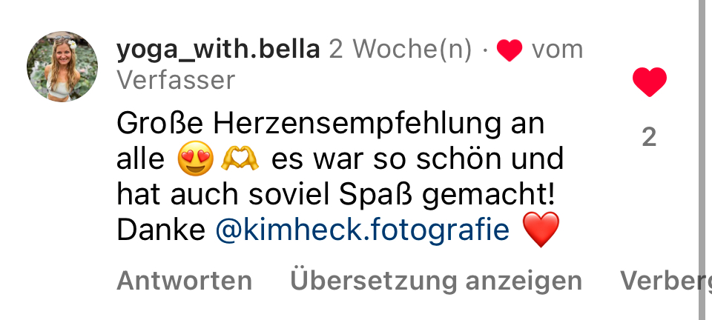
Task: Click the hat auch soviel Spaß gemacht line
Action: pos(336,195)
